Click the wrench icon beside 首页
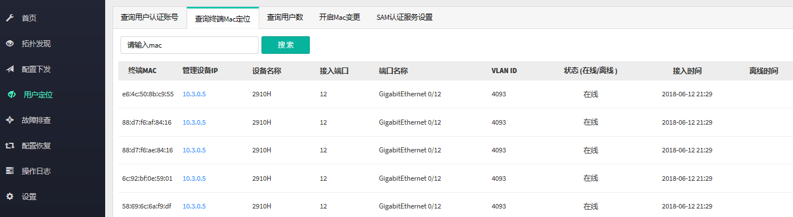 click(10, 18)
